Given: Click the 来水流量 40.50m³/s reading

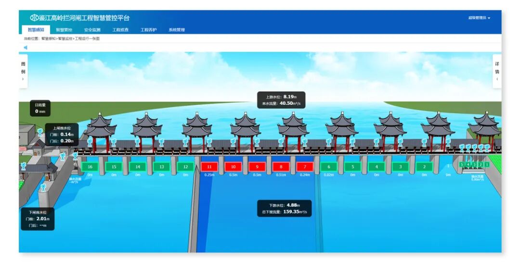Looking at the screenshot, I should tap(281, 103).
